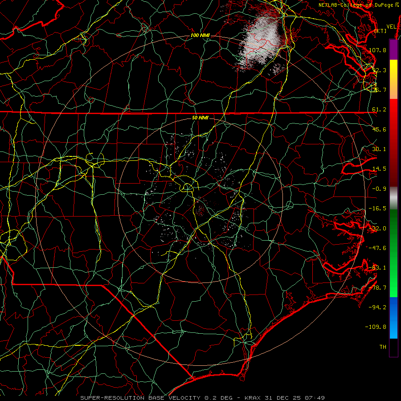This screenshot has height=401, width=401.
Task: Click the "TH" label below the scale
Action: pos(383,347)
